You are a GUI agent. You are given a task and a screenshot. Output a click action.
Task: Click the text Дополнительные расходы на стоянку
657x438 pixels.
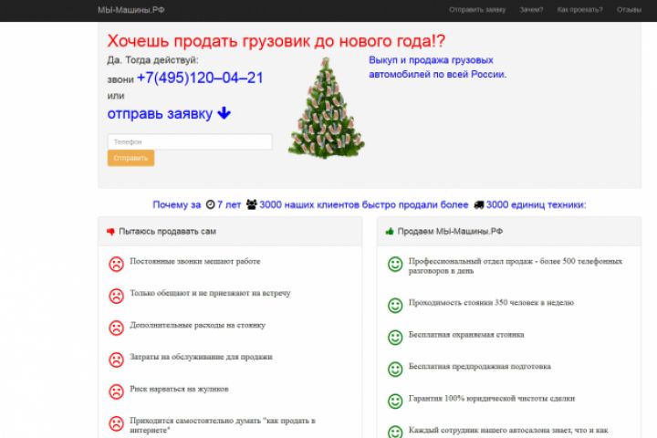(x=197, y=325)
